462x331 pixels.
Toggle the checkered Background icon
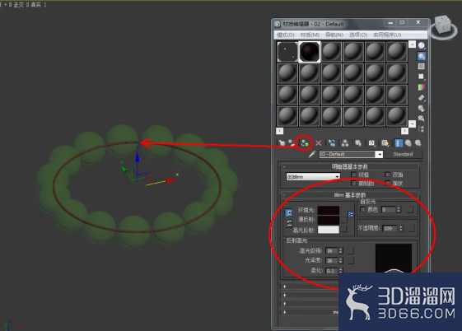422,66
